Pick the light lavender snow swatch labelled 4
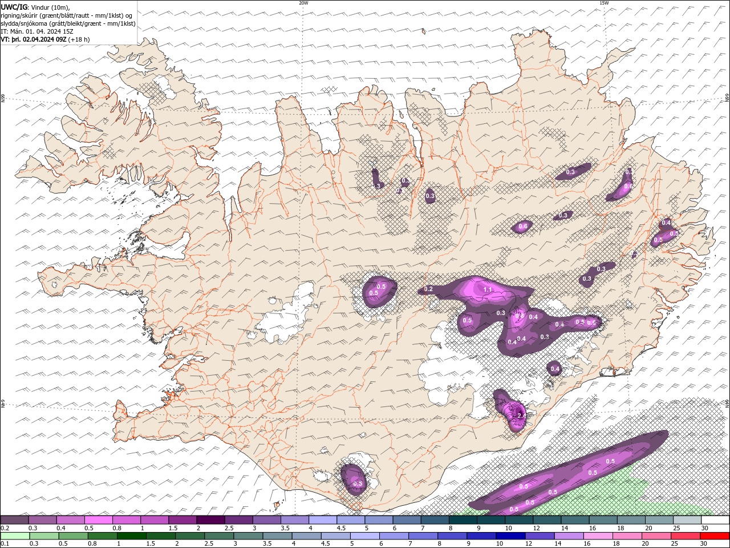The width and height of the screenshot is (730, 548). click(323, 520)
